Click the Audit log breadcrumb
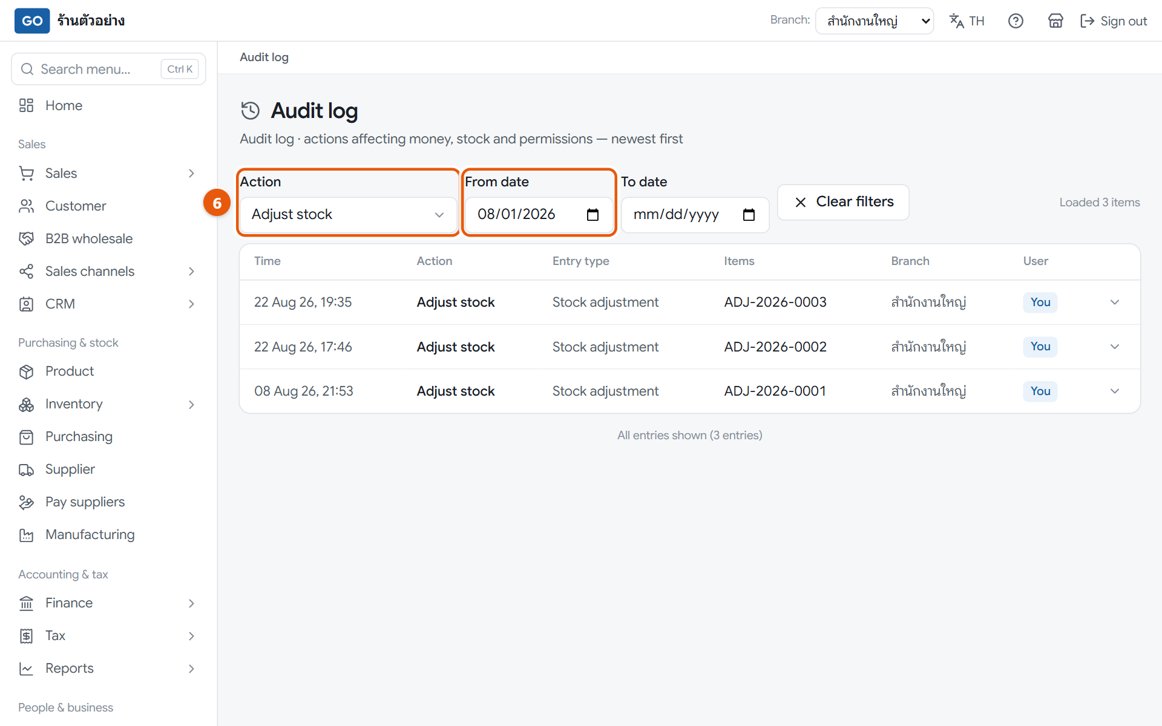Viewport: 1162px width, 726px height. tap(264, 57)
